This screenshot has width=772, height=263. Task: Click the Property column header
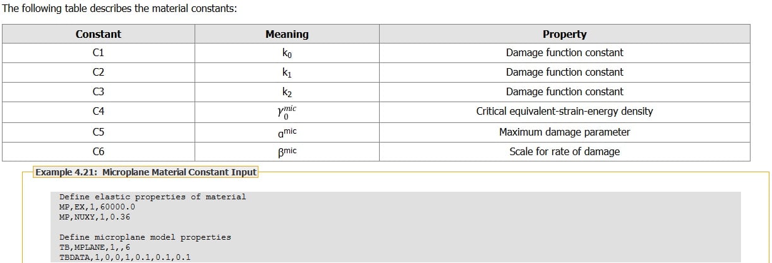(x=564, y=34)
